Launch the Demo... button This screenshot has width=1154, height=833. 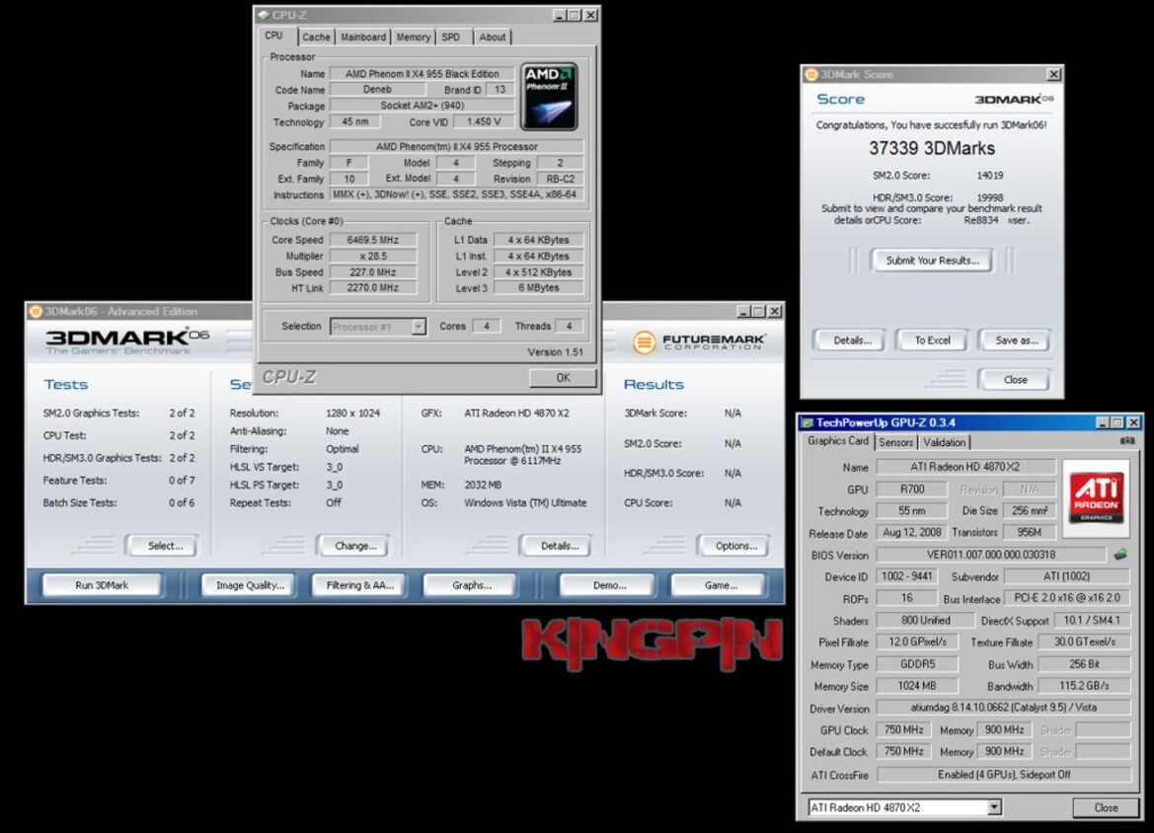pos(609,585)
